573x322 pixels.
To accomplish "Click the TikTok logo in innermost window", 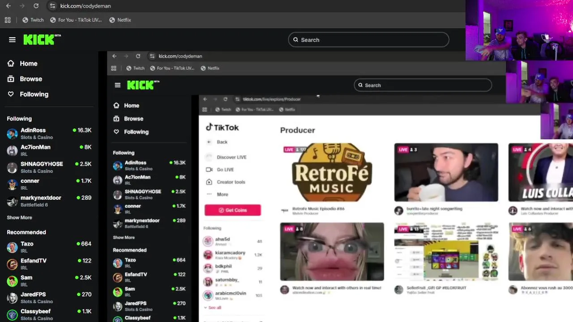I will click(222, 127).
